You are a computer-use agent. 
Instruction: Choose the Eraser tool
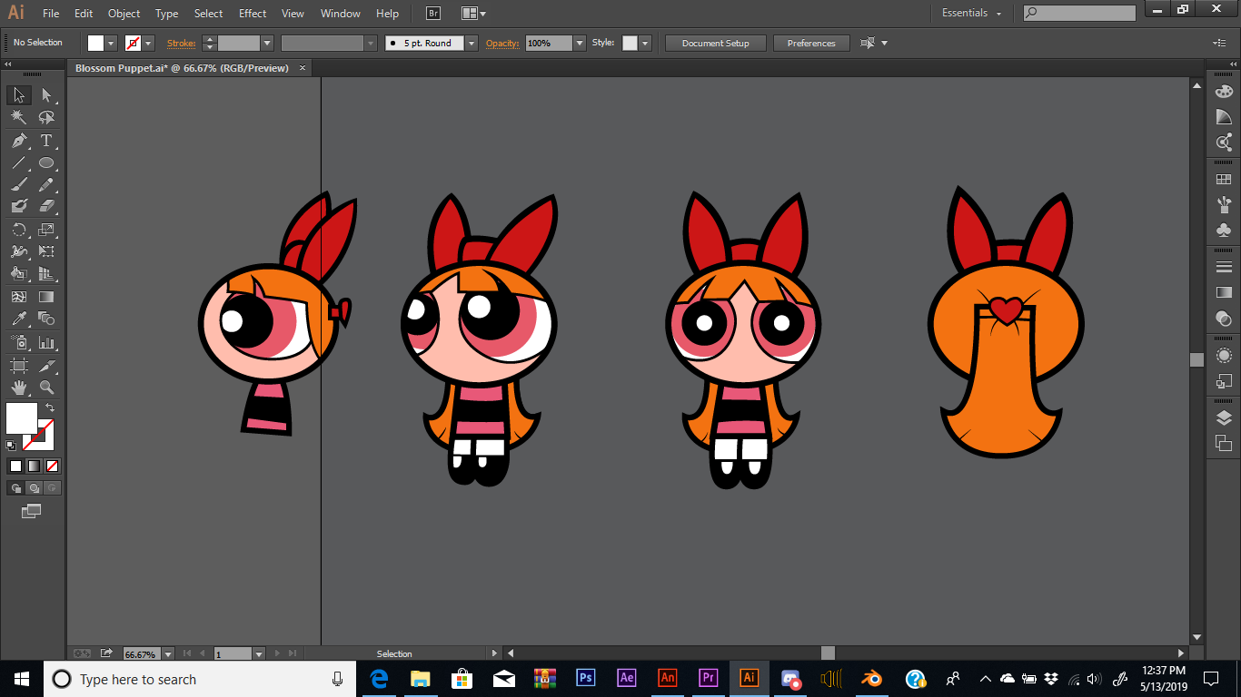(46, 206)
